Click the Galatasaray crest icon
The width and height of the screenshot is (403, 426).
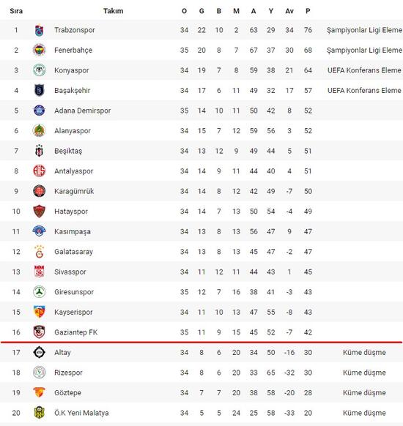tap(39, 252)
